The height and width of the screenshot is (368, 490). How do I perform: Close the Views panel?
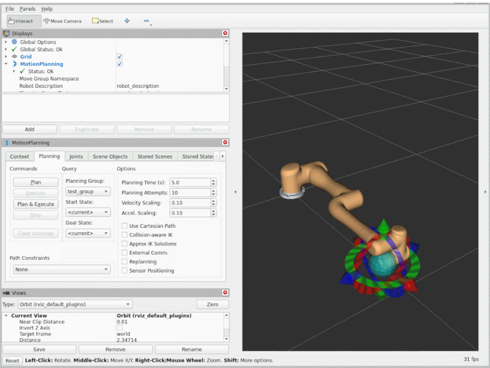click(x=225, y=292)
